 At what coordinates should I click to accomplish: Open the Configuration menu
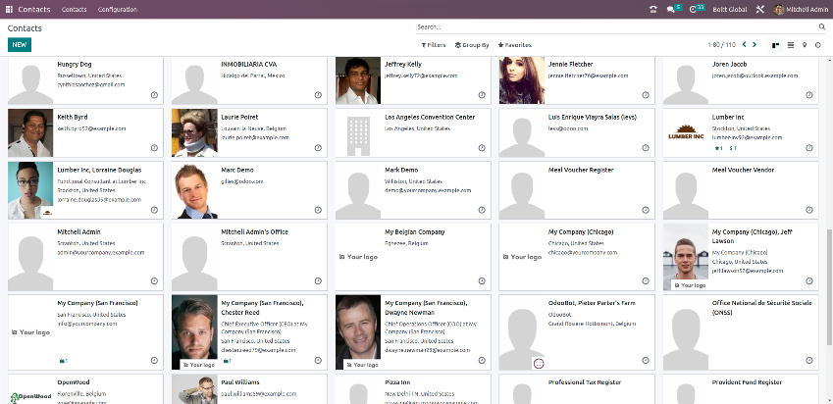click(117, 9)
